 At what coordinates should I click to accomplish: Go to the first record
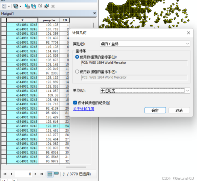click(x=5, y=174)
